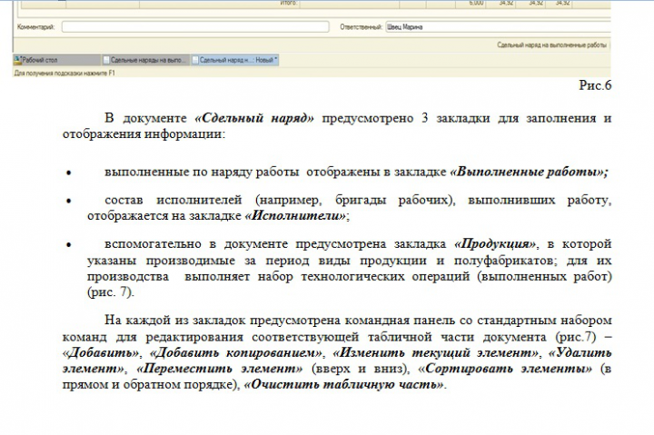
Task: Click the bold text «Изменить текущий элемент»
Action: (x=436, y=353)
